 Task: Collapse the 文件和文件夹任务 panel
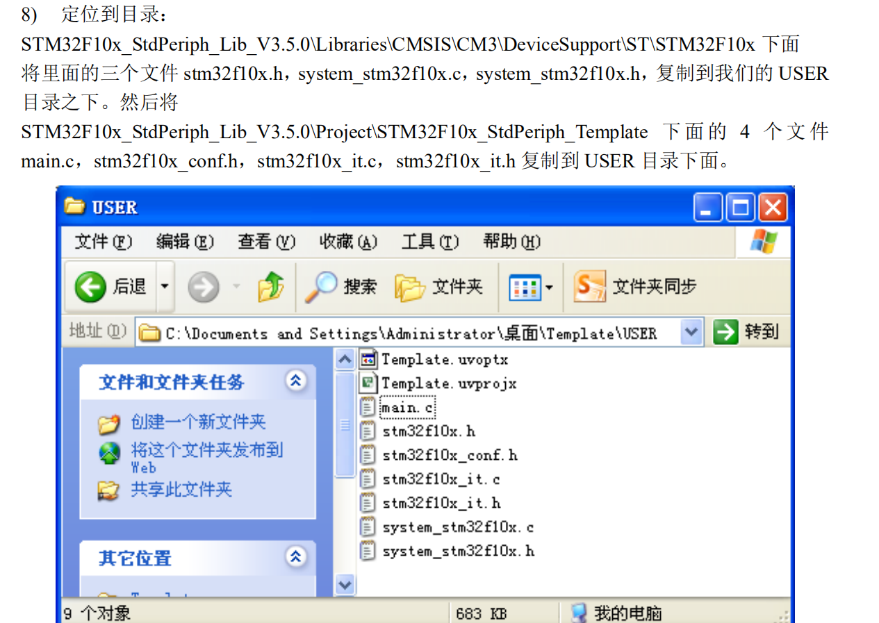(x=296, y=381)
